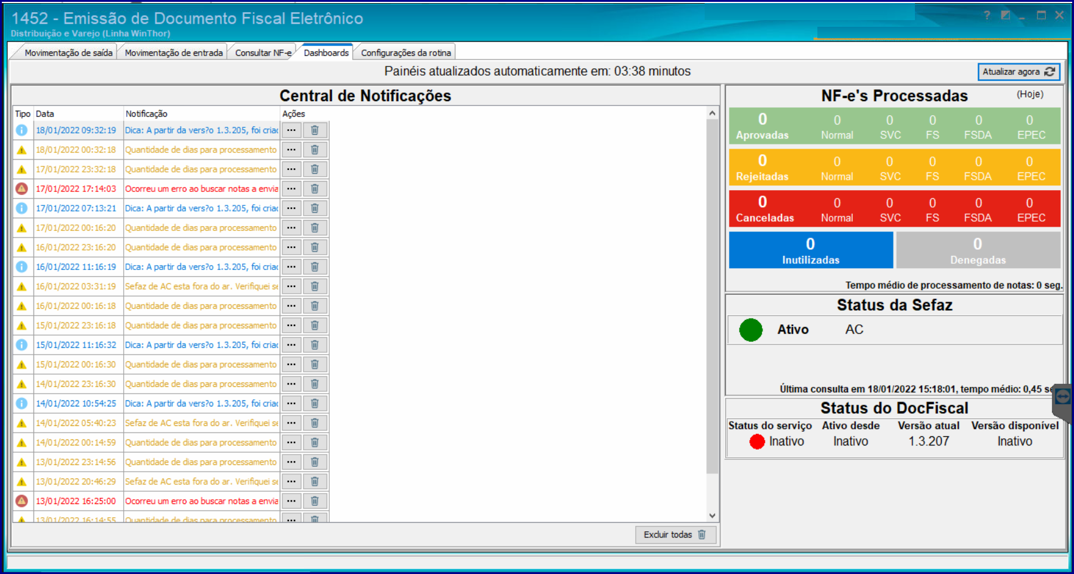Open Configurações da rotina tab
Image resolution: width=1074 pixels, height=574 pixels.
(x=406, y=53)
